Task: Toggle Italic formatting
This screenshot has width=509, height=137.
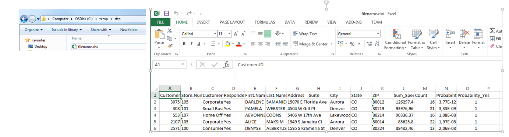Action: point(191,44)
